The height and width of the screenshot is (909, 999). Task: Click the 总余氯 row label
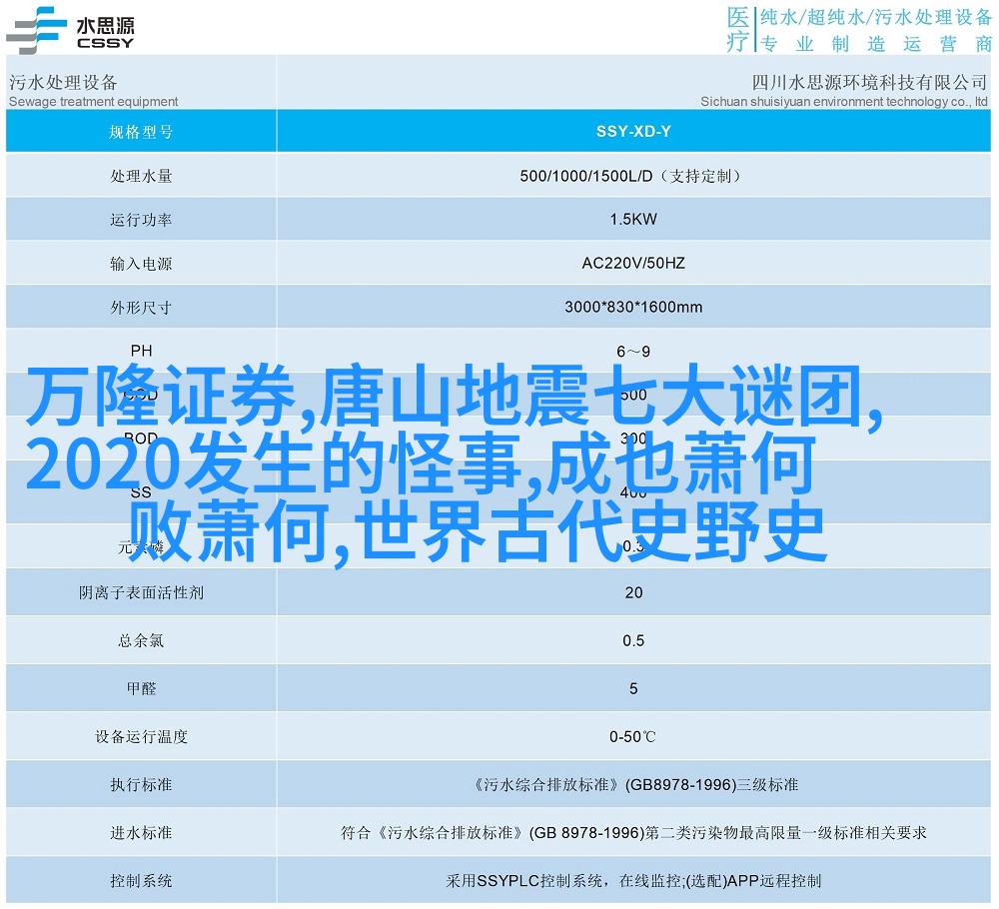pos(141,641)
